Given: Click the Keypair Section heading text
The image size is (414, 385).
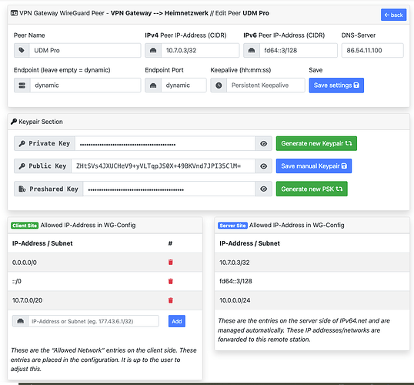Looking at the screenshot, I should tap(41, 122).
